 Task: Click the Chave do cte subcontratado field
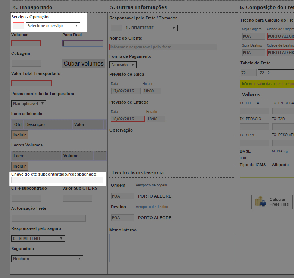pos(57,180)
